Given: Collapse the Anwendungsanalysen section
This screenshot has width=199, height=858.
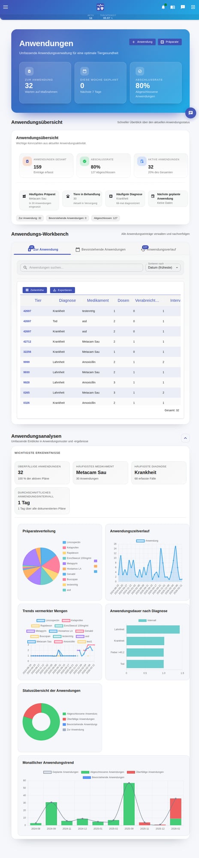Looking at the screenshot, I should click(185, 438).
